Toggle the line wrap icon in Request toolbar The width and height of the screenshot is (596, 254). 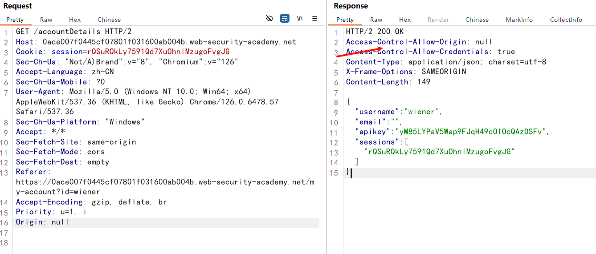click(x=285, y=18)
